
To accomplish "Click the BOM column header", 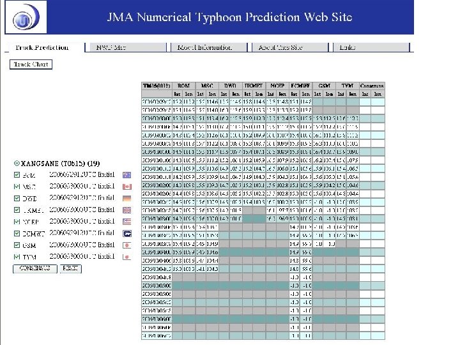I will click(x=183, y=86).
